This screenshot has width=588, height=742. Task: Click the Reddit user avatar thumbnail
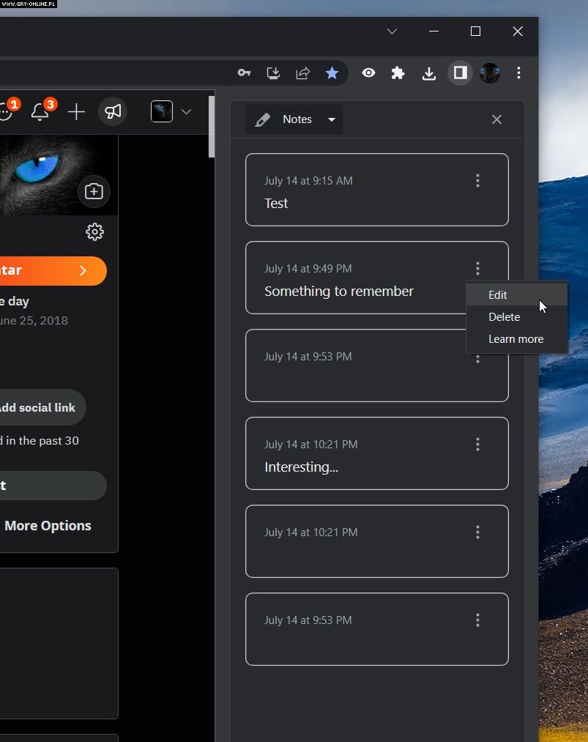[162, 111]
